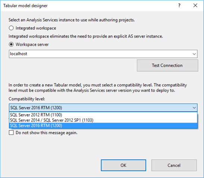Choose SQL Server 2014 / 2012 SP1 (1103)

(103, 120)
